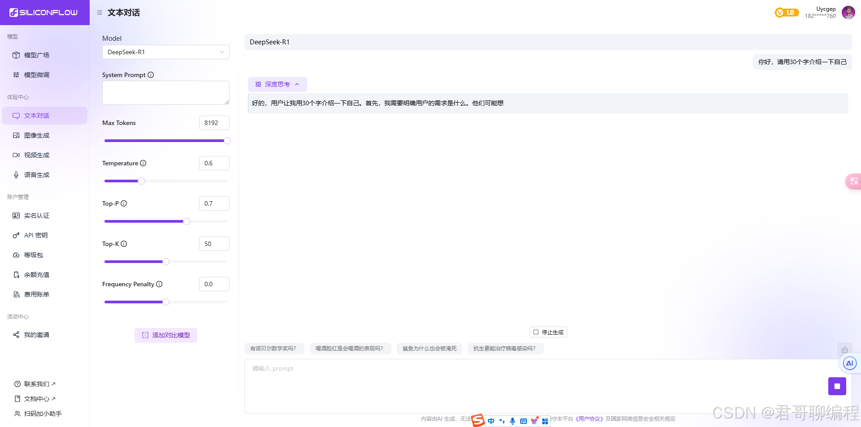Click the 我的邀请 share icon
Image resolution: width=861 pixels, height=427 pixels.
pos(16,335)
